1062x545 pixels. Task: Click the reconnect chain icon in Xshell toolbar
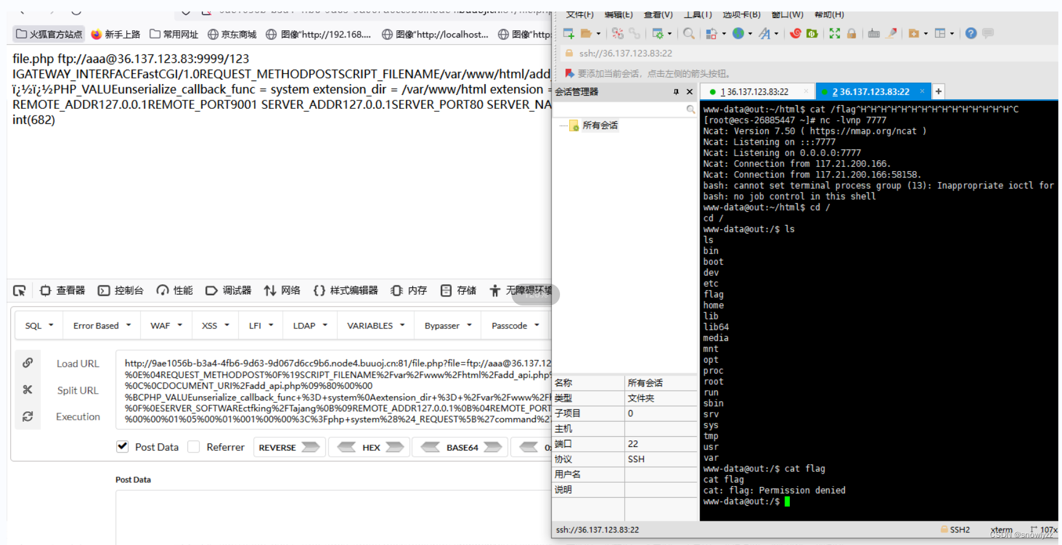pos(634,33)
